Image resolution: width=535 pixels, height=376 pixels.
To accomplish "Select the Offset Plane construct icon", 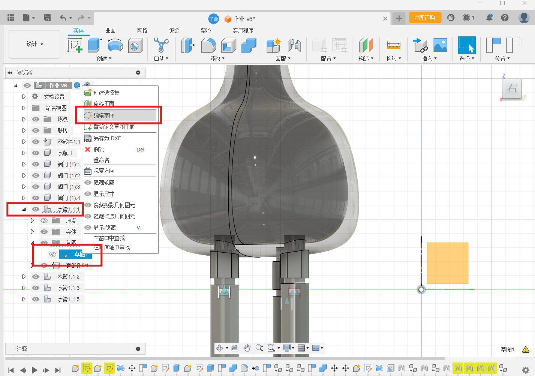I will click(x=366, y=45).
